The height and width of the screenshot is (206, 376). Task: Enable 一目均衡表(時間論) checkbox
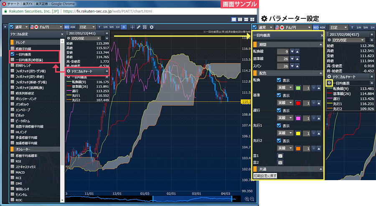(x=12, y=60)
